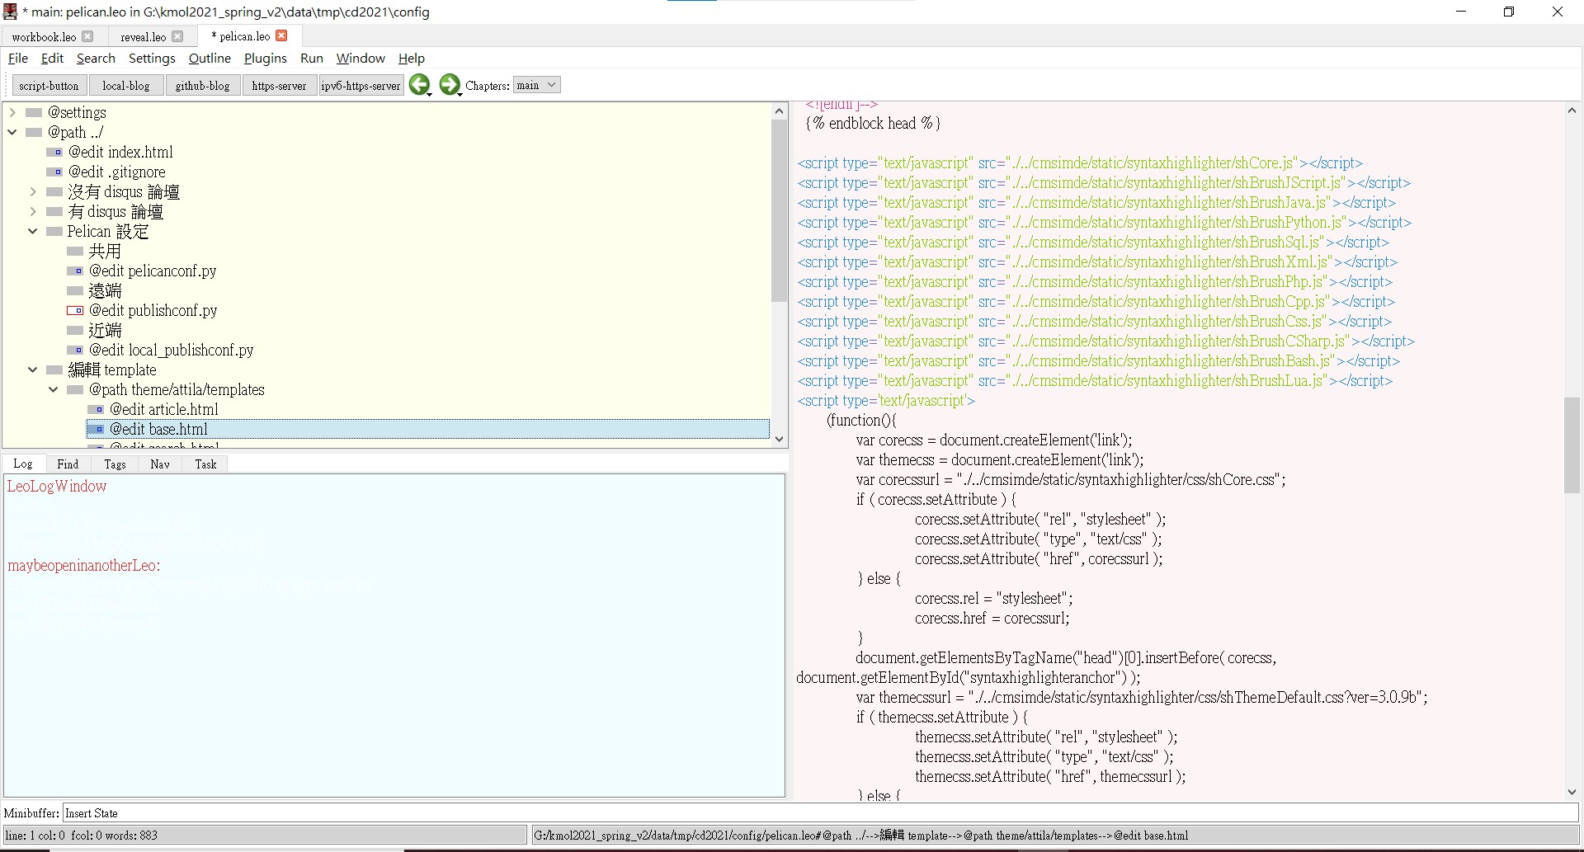Click the green forward arrow icon
The height and width of the screenshot is (852, 1584).
click(x=450, y=84)
